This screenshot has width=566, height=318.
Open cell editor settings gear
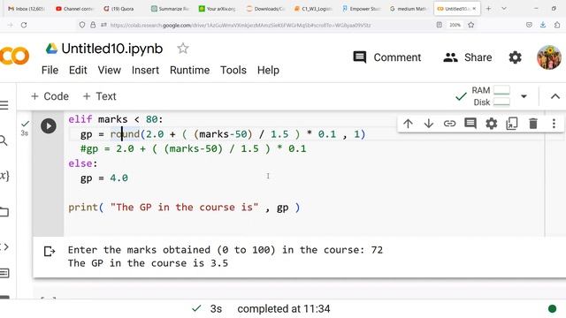pyautogui.click(x=492, y=124)
